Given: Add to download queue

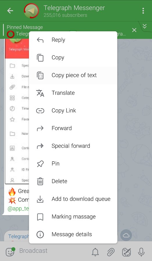Looking at the screenshot, I should (73, 199).
